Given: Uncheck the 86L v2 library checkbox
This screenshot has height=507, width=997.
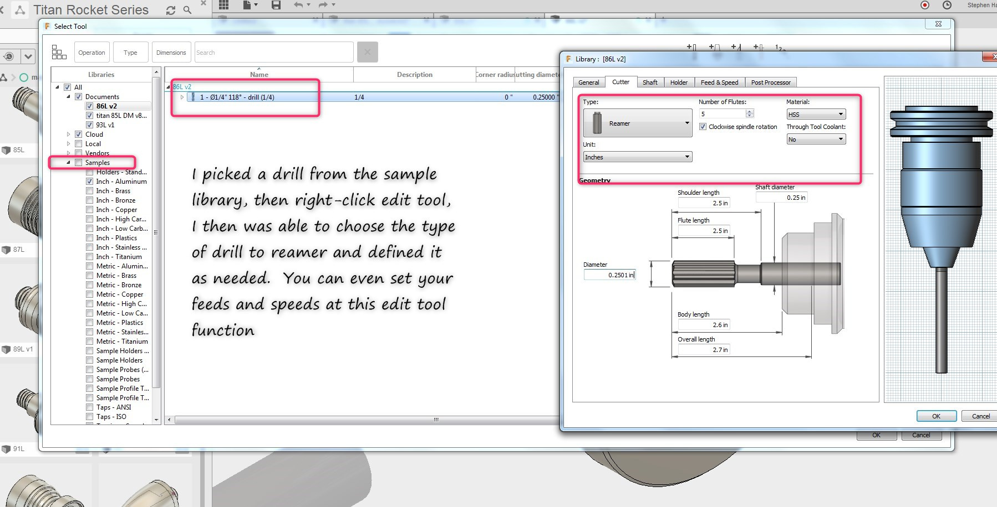Looking at the screenshot, I should [x=89, y=106].
